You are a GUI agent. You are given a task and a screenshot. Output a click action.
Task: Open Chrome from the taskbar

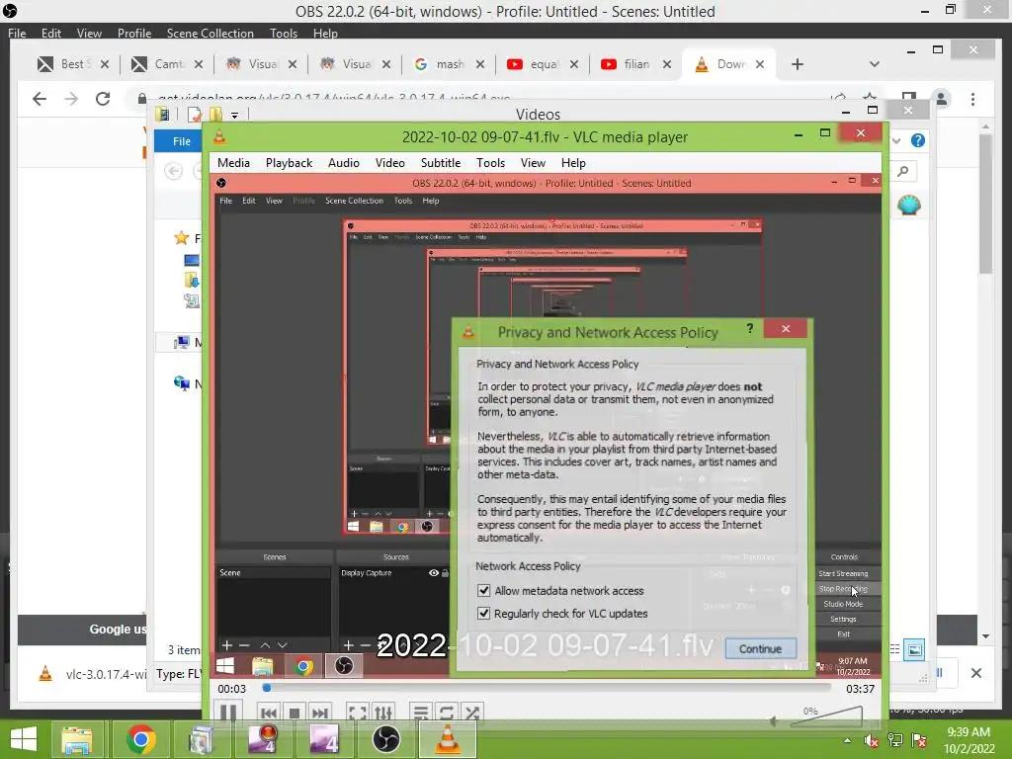pos(140,739)
